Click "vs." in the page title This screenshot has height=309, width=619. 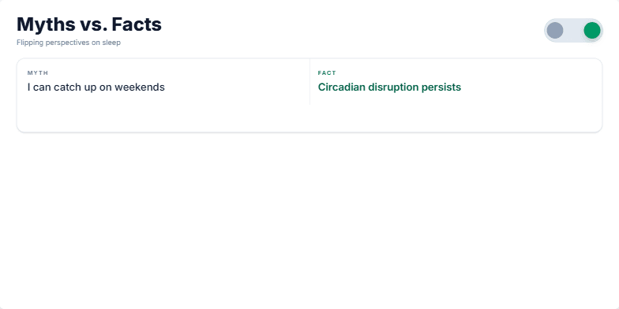[x=93, y=24]
